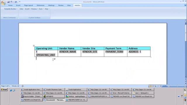This screenshot has width=187, height=105.
Task: Switch to Error - Microsoft Internet Explorer window
Action: (x=121, y=93)
